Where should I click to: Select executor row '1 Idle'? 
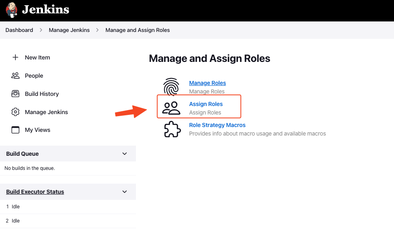tap(68, 207)
